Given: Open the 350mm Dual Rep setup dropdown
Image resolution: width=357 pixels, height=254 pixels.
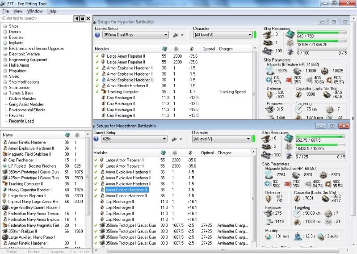Looking at the screenshot, I should tap(135, 35).
